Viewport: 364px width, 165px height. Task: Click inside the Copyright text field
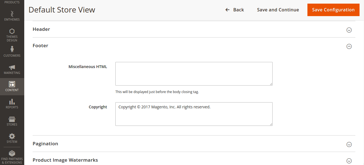click(x=194, y=114)
